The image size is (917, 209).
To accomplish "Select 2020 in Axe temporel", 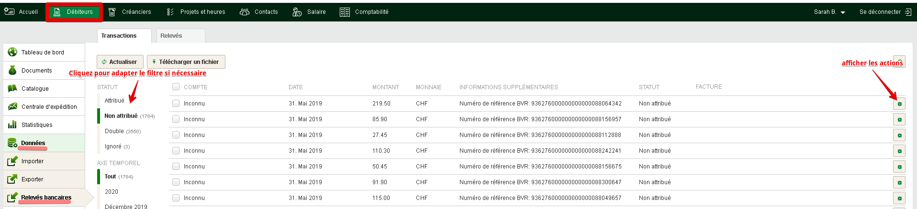I will (x=112, y=192).
